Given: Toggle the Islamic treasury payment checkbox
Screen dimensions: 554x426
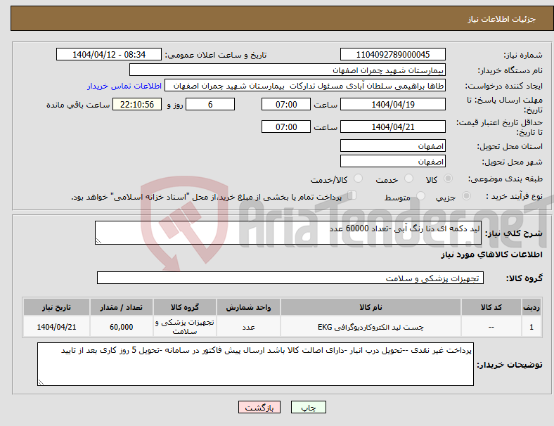Looking at the screenshot, I should (x=352, y=195).
